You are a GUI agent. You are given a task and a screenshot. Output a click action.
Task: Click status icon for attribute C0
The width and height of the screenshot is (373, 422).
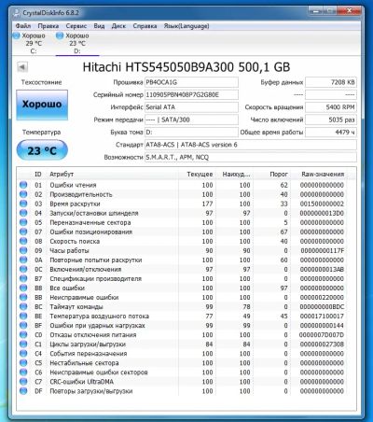pos(23,334)
